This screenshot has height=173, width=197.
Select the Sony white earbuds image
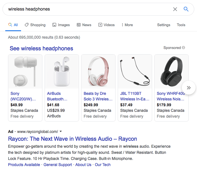25,72
